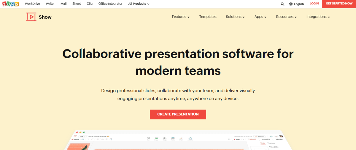Viewport: 356px width, 150px height.
Task: Go to WorkDrive in top bar
Action: pos(32,4)
